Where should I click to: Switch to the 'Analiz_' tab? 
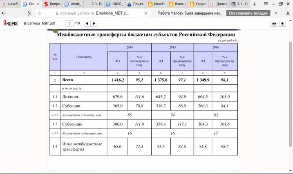pyautogui.click(x=73, y=4)
